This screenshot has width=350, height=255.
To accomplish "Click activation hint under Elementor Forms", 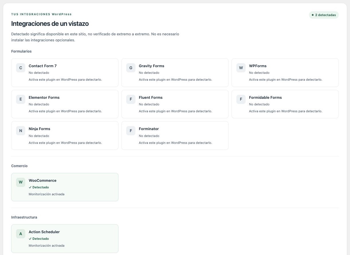I will click(x=65, y=111).
